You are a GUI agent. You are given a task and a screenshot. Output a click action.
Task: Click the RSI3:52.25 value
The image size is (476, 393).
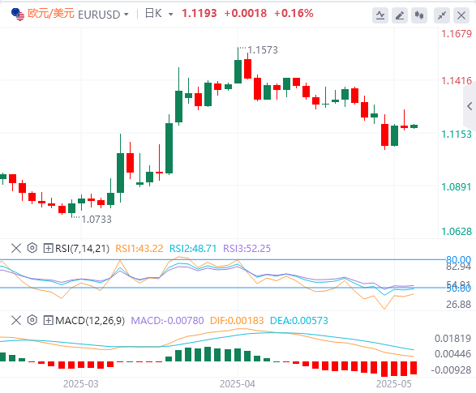point(247,249)
